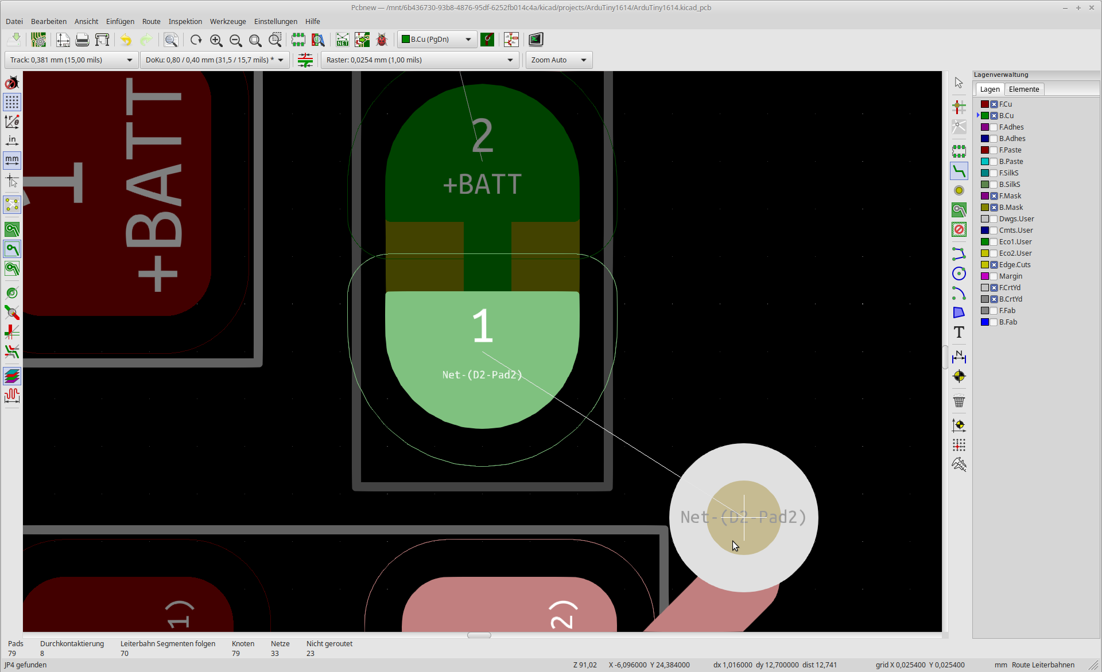Select the B.SilkS layer name

pyautogui.click(x=1010, y=185)
